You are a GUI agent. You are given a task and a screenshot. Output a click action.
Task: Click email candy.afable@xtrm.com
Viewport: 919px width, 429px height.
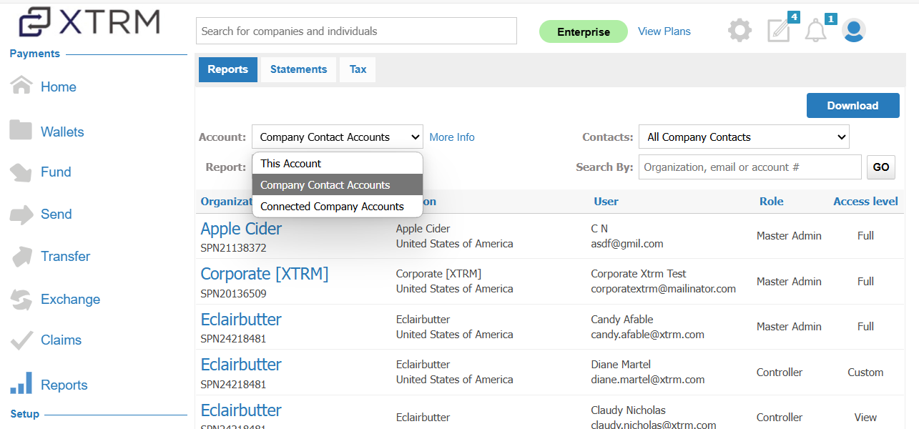(647, 335)
